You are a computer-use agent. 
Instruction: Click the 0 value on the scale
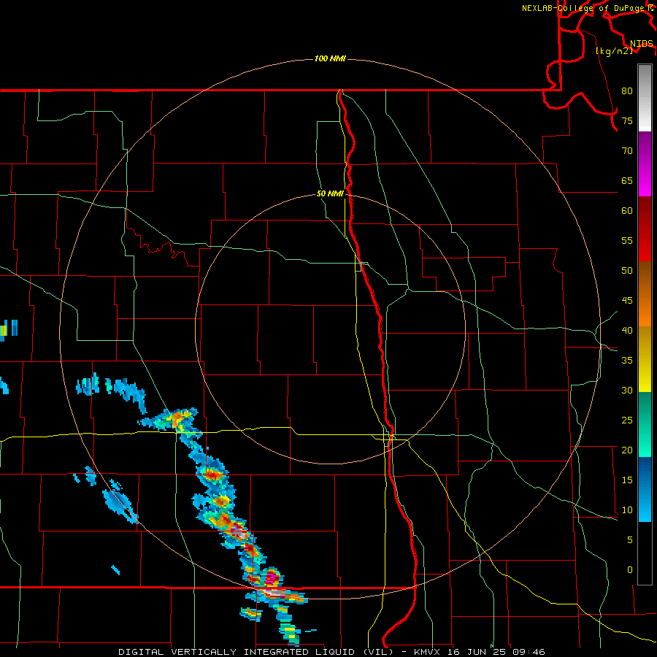click(x=630, y=570)
